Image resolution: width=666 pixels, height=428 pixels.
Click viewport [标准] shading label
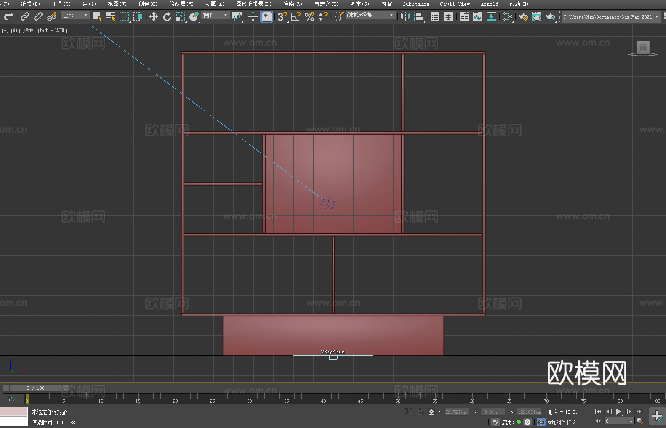point(29,30)
